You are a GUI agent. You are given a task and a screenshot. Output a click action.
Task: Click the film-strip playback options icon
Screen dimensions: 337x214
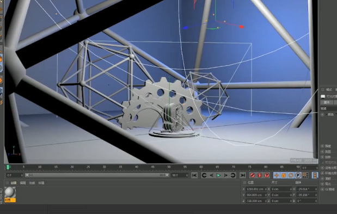315,175
